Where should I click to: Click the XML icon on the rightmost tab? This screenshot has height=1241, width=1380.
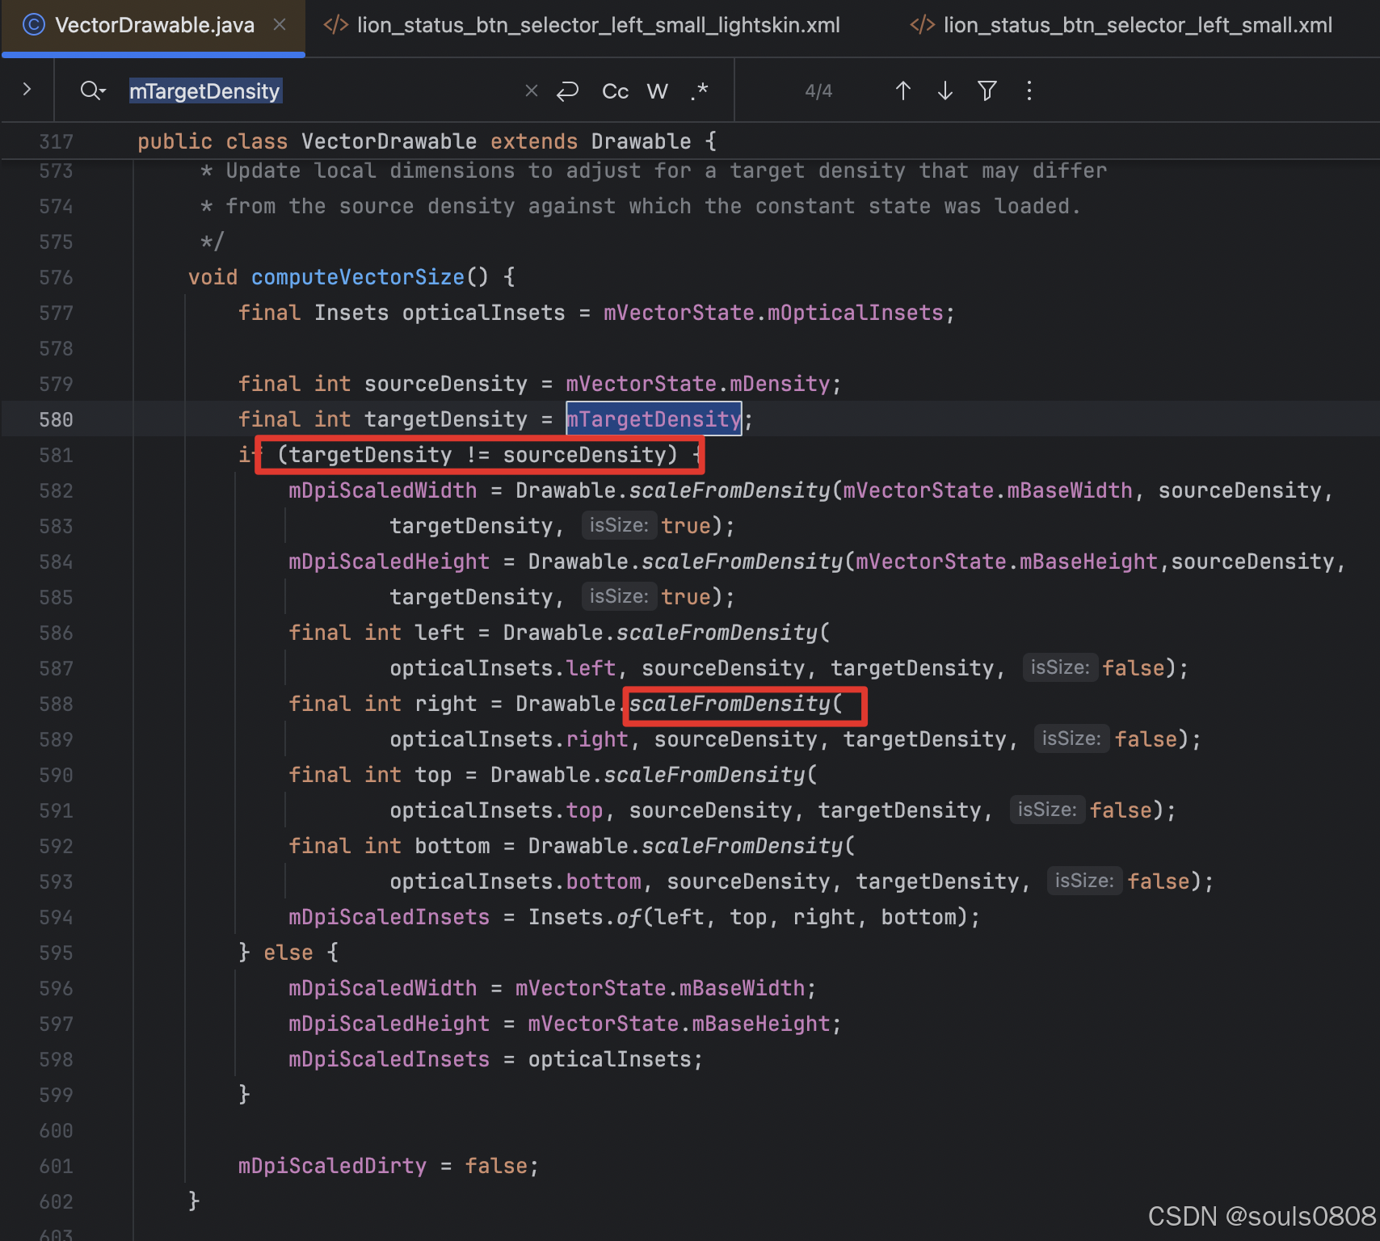[921, 24]
